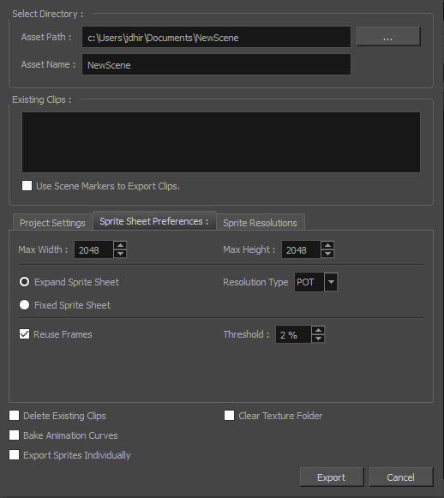
Task: Switch to Project Settings tab
Action: point(53,222)
